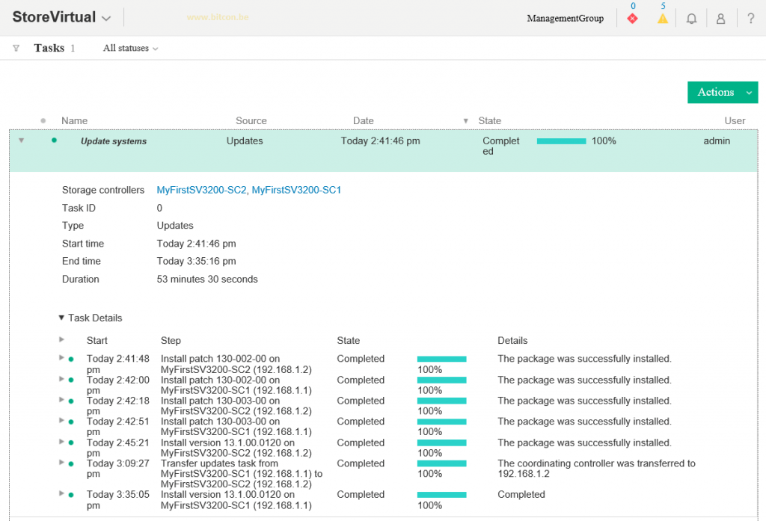The image size is (766, 521).
Task: Click the admin user cell
Action: (x=717, y=141)
